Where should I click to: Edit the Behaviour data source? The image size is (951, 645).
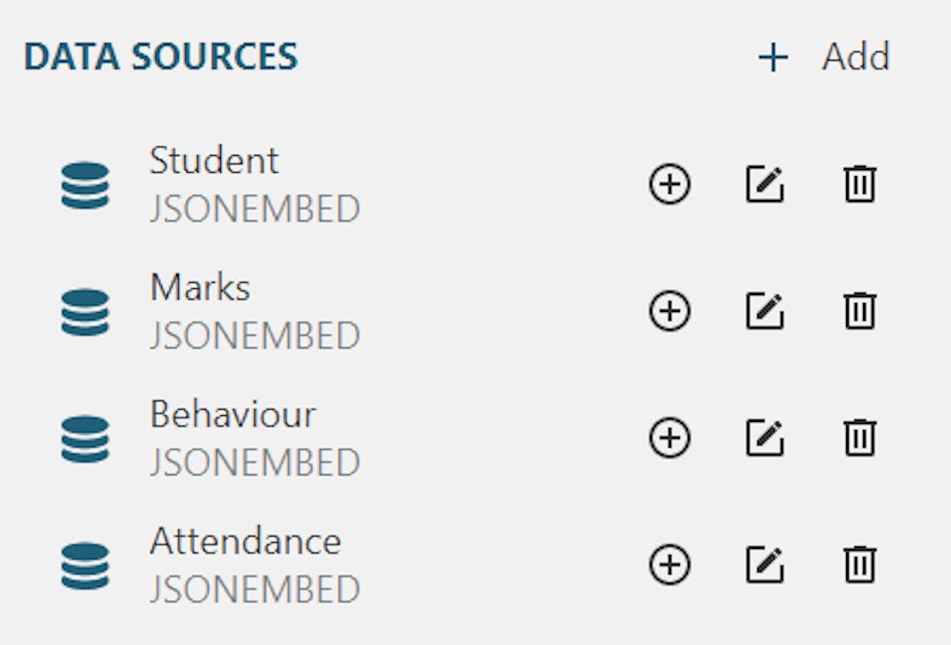(765, 437)
